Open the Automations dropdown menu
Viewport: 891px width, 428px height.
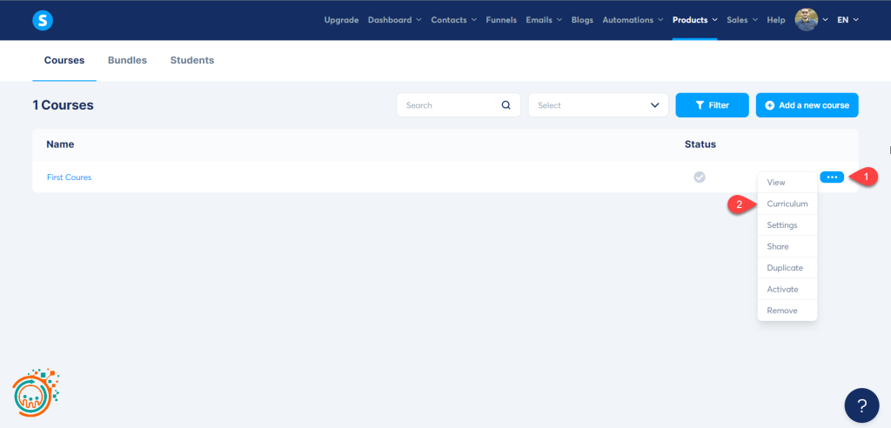tap(633, 20)
